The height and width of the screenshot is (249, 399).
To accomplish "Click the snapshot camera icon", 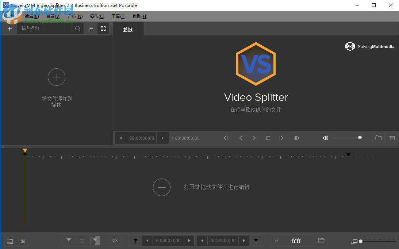I will tap(391, 138).
